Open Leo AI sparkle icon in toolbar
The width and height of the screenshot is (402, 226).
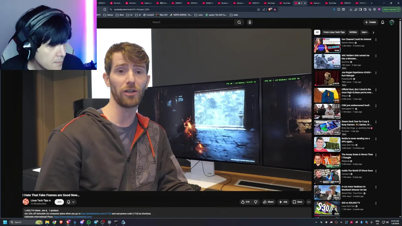[370, 9]
